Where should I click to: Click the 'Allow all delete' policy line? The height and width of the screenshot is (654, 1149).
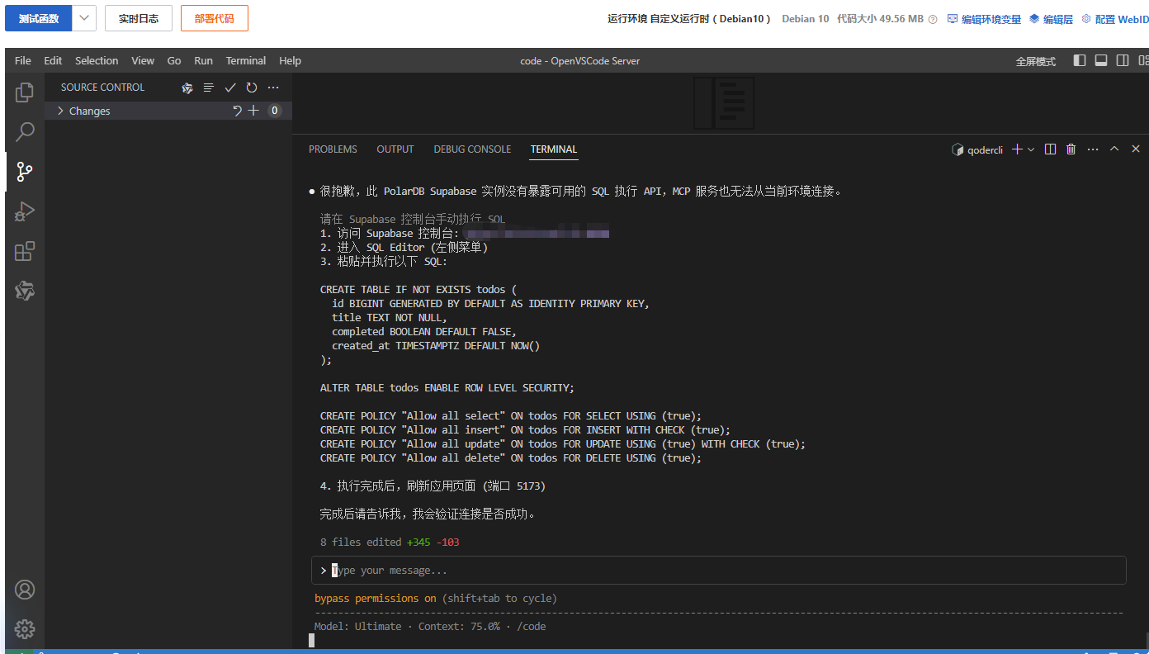point(511,458)
